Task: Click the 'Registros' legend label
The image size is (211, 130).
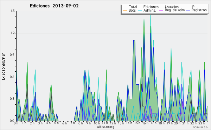Action: pos(199,10)
